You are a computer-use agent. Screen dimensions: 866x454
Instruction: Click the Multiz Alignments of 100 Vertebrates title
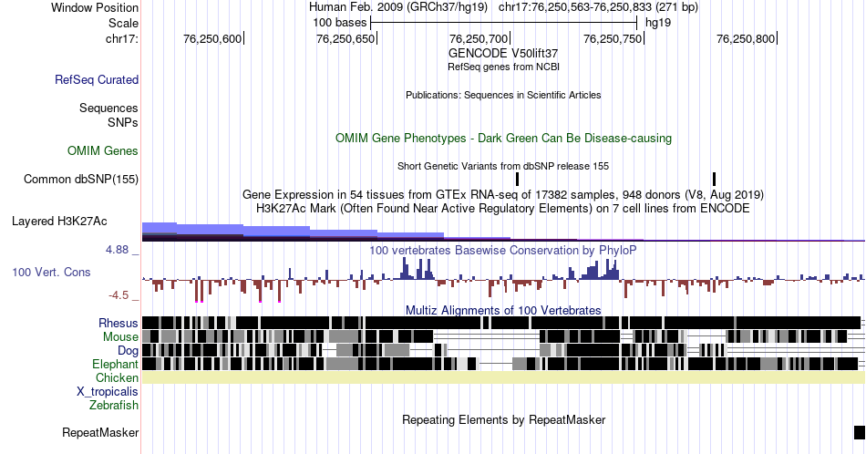503,310
